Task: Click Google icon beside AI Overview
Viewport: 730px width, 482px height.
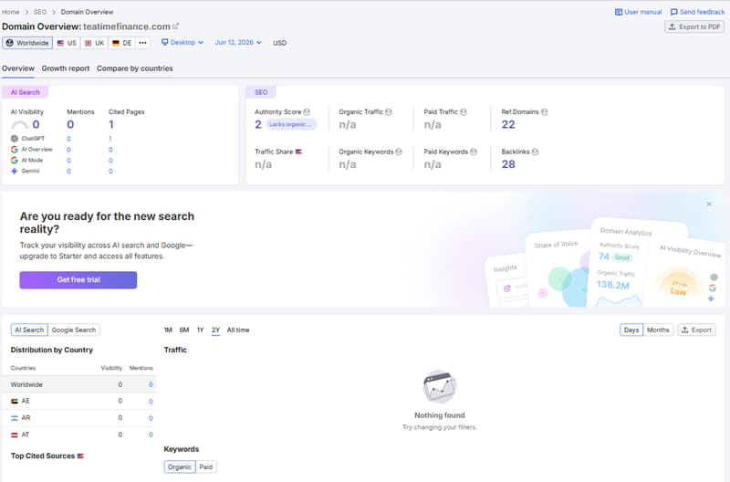Action: coord(15,150)
